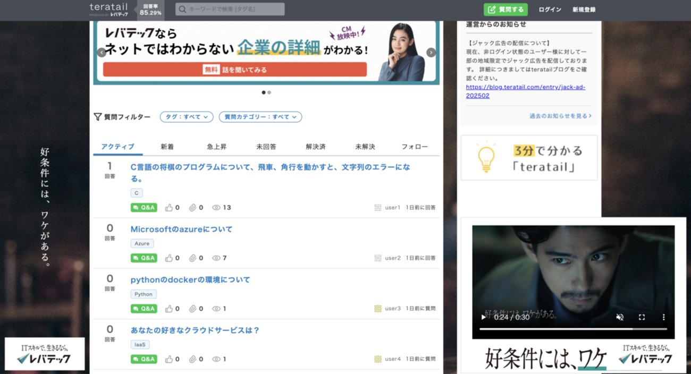Enter fullscreen on the video player
The image size is (691, 374).
tap(641, 317)
